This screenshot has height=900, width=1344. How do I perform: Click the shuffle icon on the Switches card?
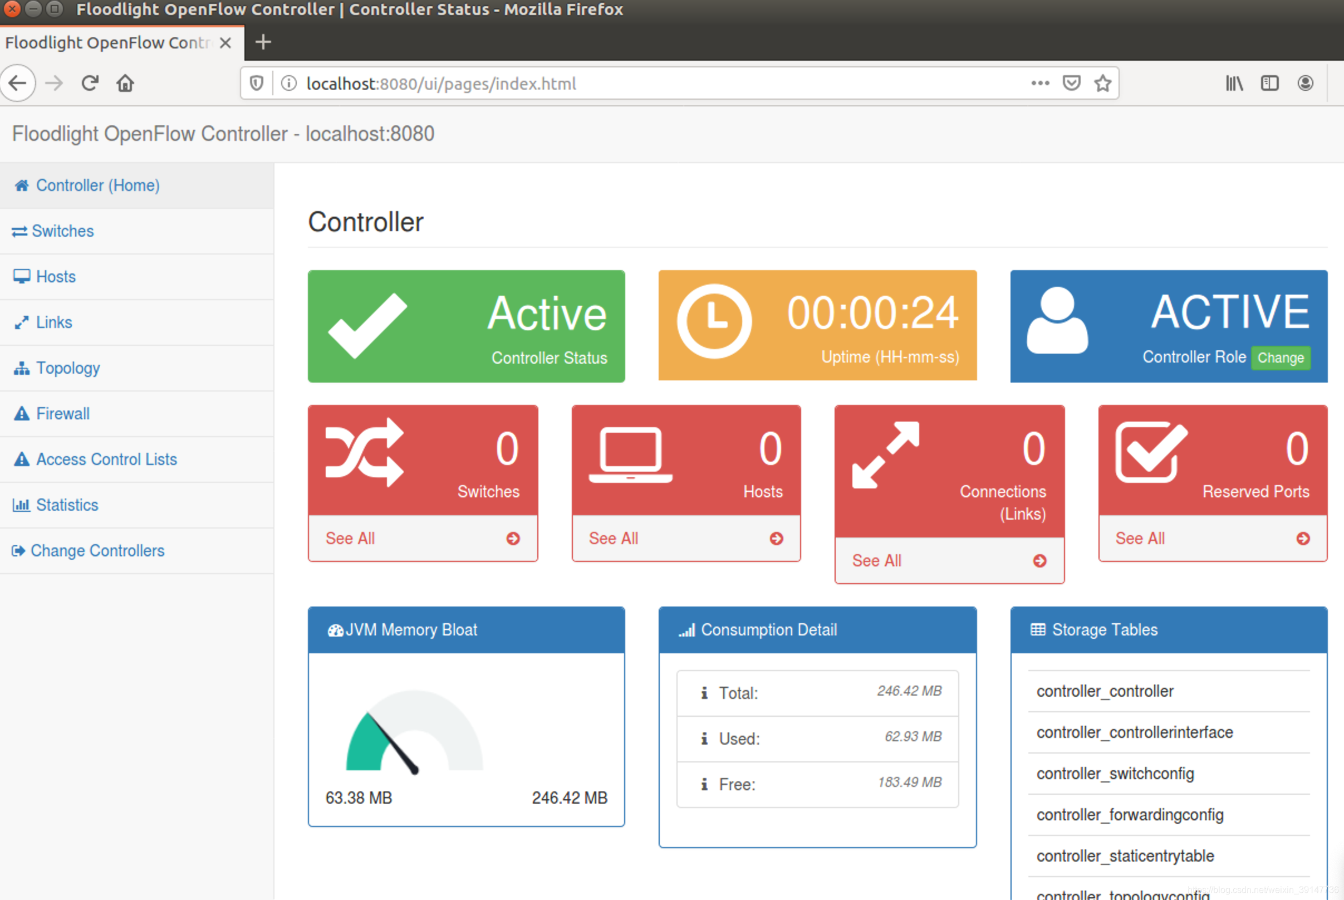(x=364, y=452)
